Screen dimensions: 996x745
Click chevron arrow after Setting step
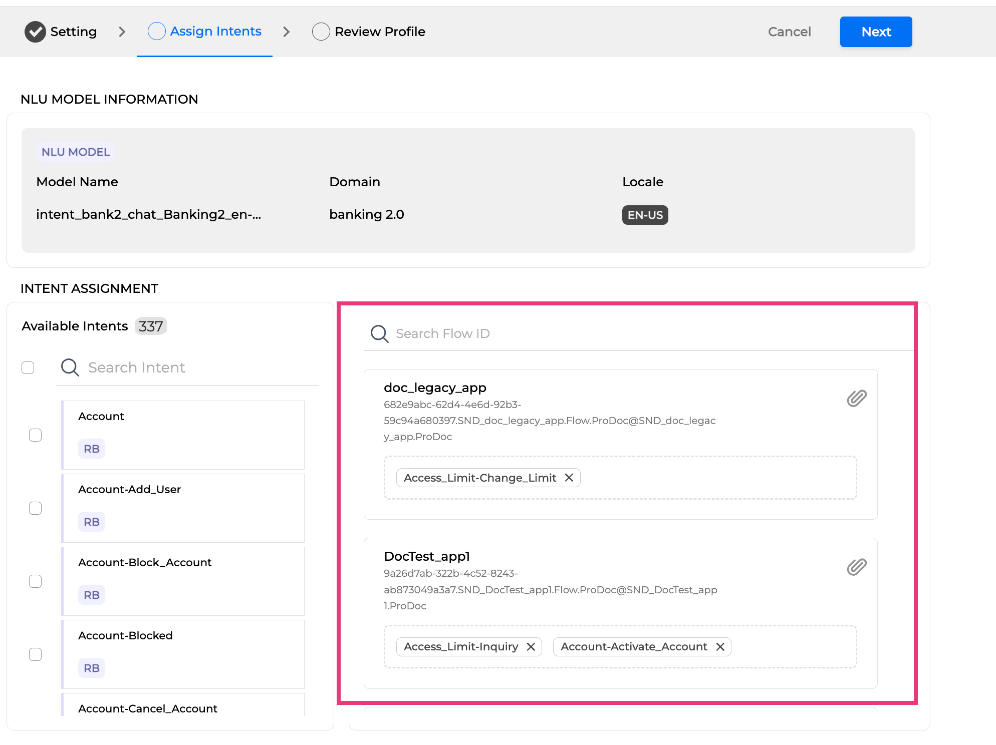[x=122, y=32]
